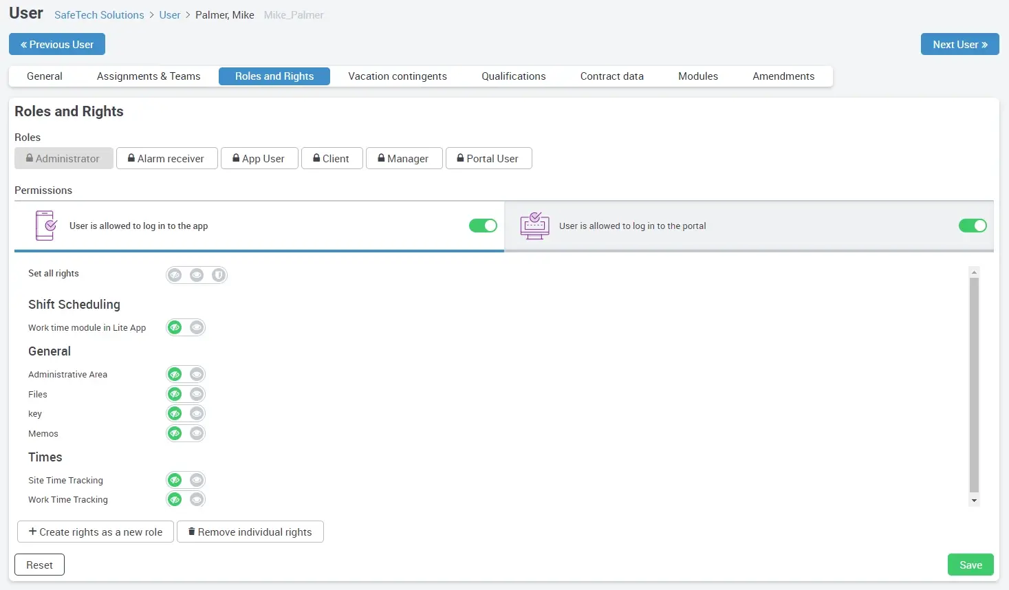The image size is (1009, 590).
Task: Select the Alarm receiver role
Action: coord(166,158)
